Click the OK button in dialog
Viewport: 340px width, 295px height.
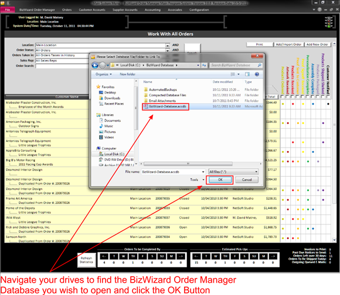(x=220, y=180)
